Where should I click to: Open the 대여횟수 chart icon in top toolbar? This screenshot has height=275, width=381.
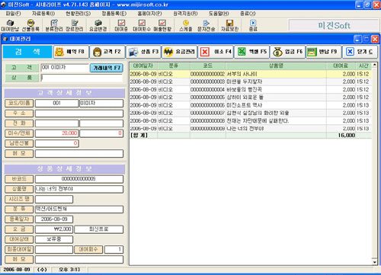tap(142, 26)
